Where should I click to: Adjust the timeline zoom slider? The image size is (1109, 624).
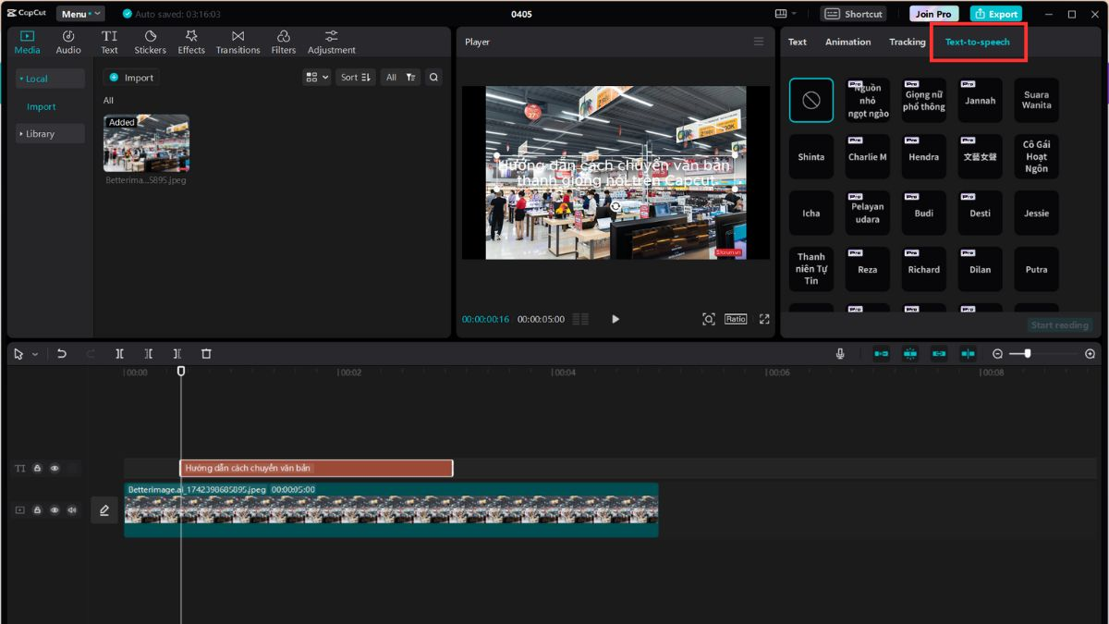tap(1028, 354)
